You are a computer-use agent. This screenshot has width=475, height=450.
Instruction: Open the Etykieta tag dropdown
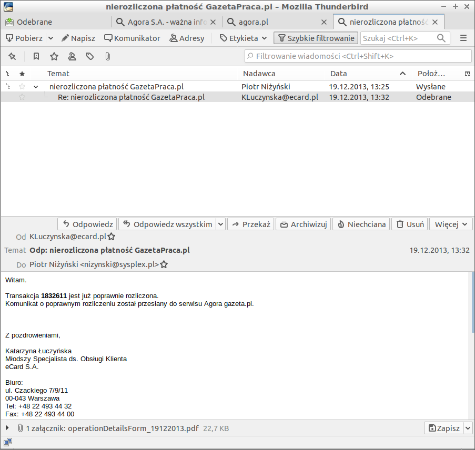point(243,38)
